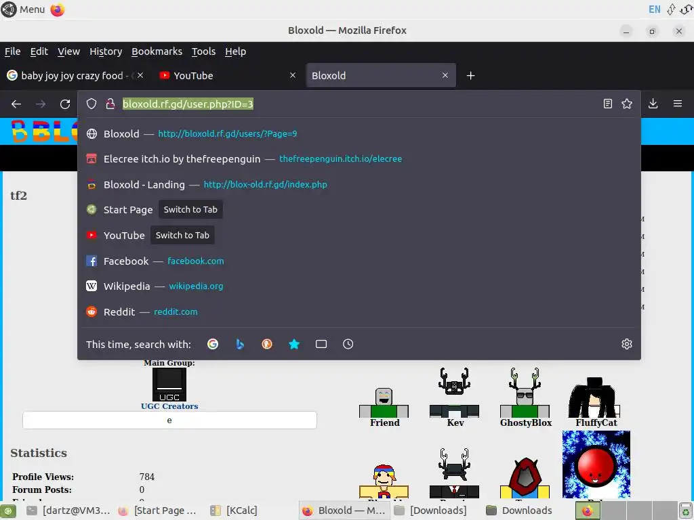Image resolution: width=694 pixels, height=520 pixels.
Task: Click the white box containing 'e'
Action: (169, 420)
